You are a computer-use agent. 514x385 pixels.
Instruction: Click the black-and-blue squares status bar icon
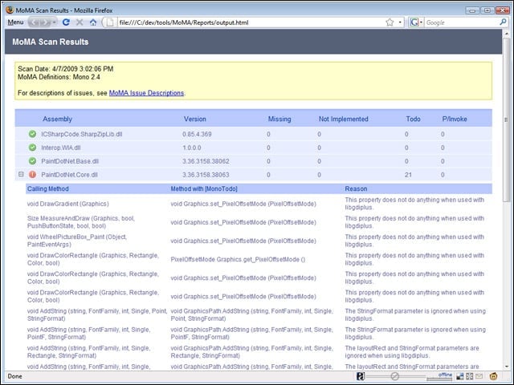(x=460, y=376)
